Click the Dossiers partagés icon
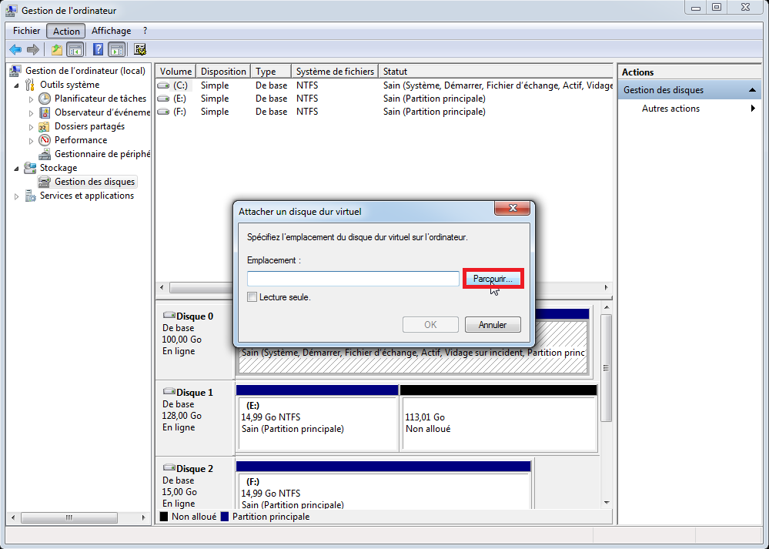Image resolution: width=769 pixels, height=549 pixels. (45, 126)
